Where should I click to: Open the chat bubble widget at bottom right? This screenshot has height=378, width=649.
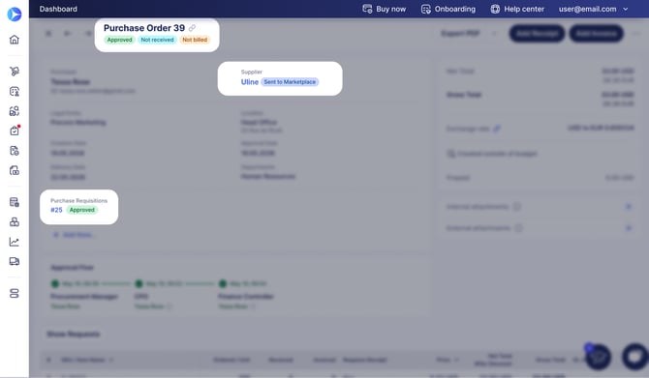(x=635, y=356)
